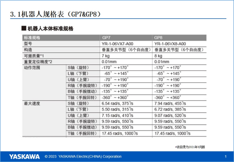Click the page number 1 in footer
The height and width of the screenshot is (162, 234).
click(225, 157)
